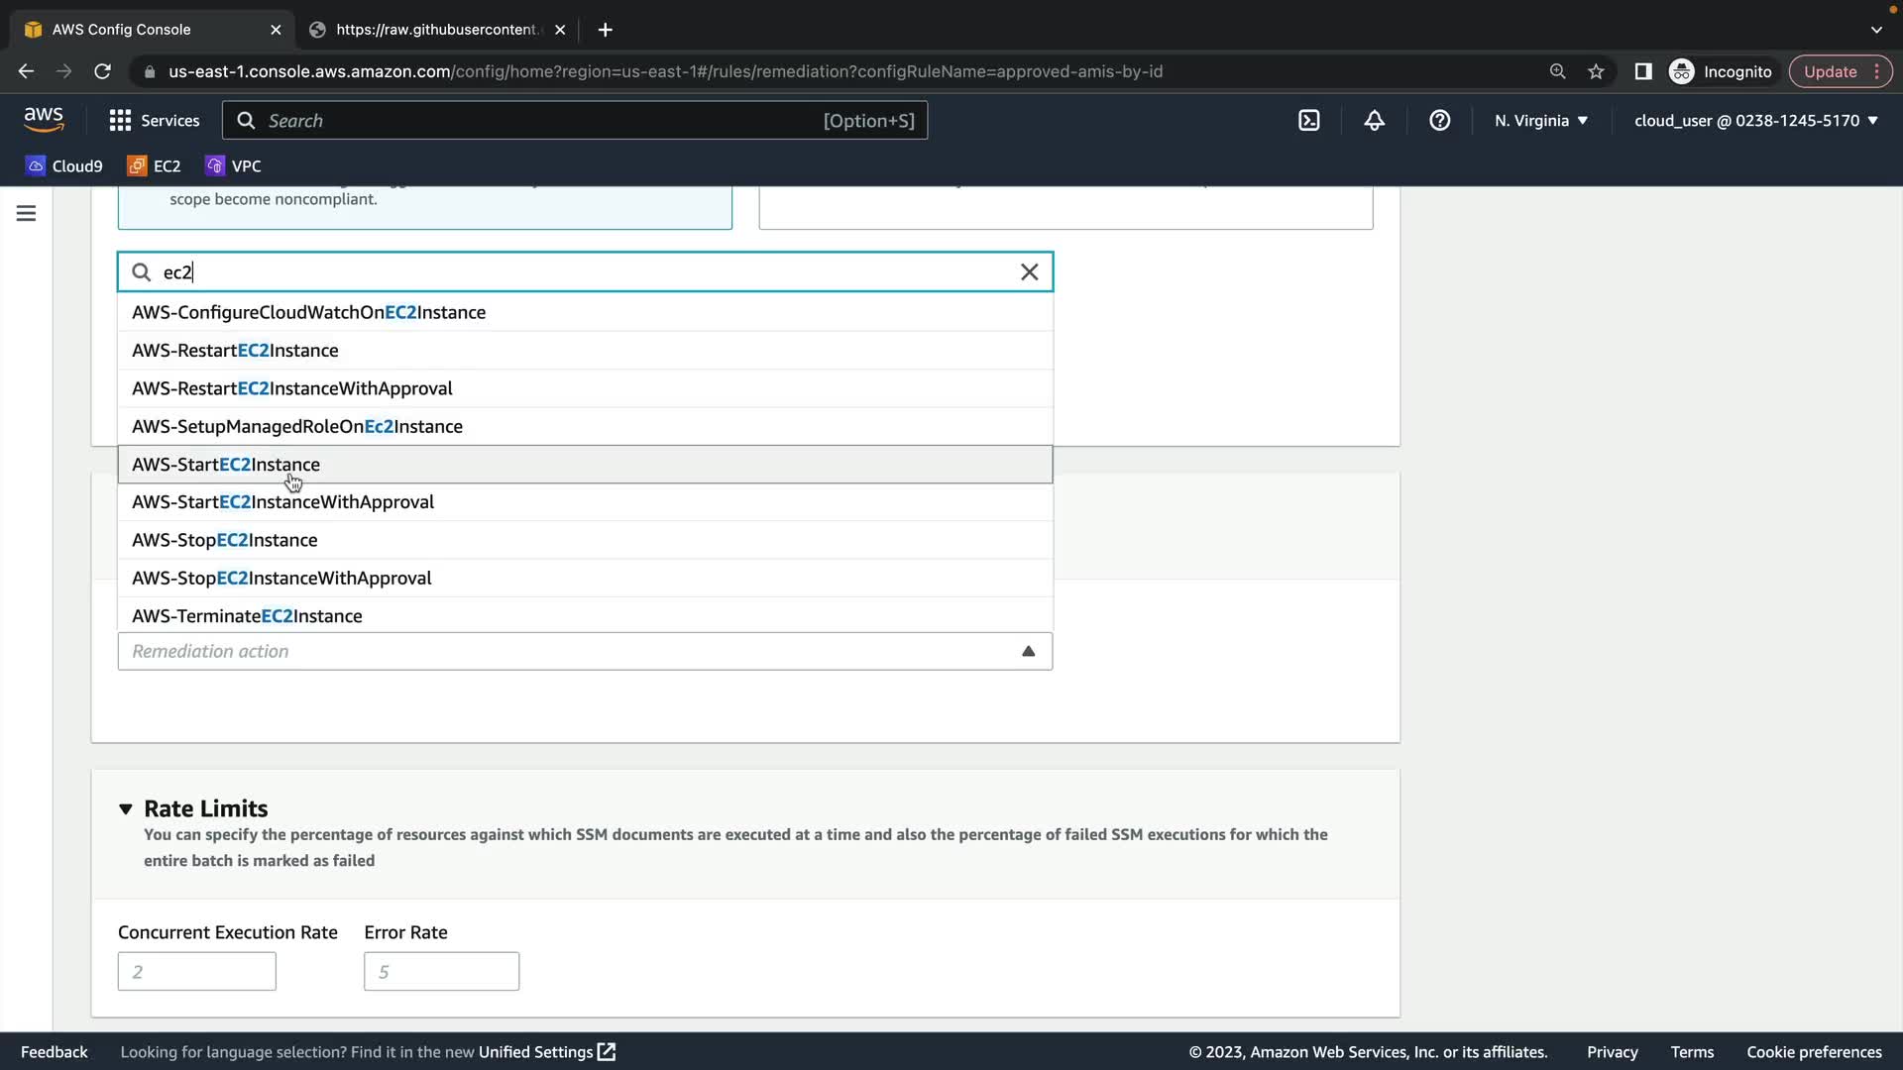
Task: Open the AWS CloudShell icon
Action: tap(1308, 120)
